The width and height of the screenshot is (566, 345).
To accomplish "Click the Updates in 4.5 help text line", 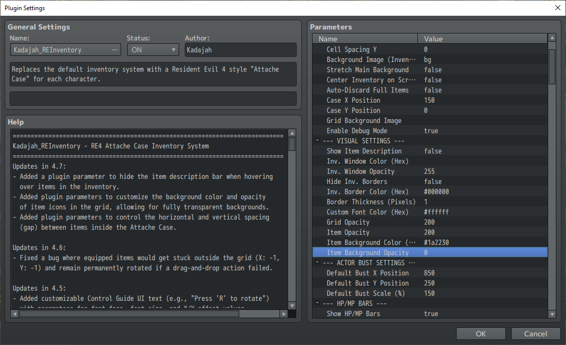I will coord(39,288).
